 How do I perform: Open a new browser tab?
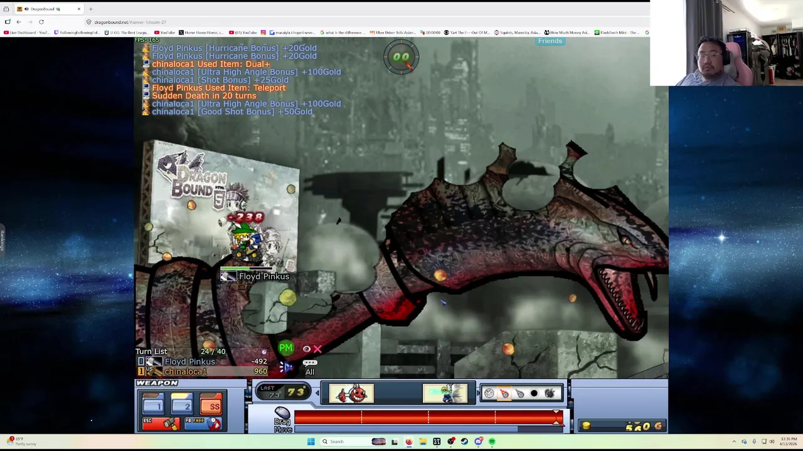pyautogui.click(x=90, y=9)
